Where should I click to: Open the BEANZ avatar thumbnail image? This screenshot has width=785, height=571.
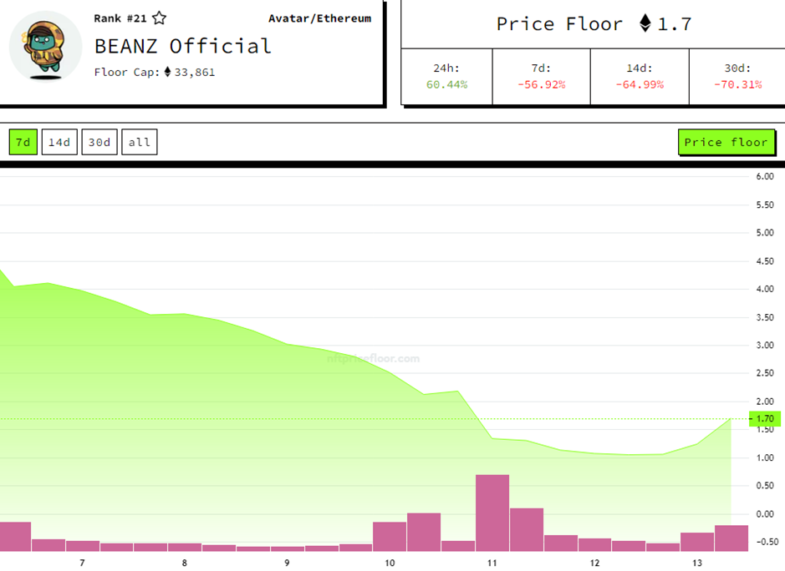[45, 47]
